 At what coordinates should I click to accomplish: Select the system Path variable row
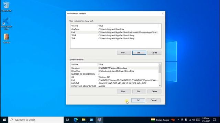[114, 80]
